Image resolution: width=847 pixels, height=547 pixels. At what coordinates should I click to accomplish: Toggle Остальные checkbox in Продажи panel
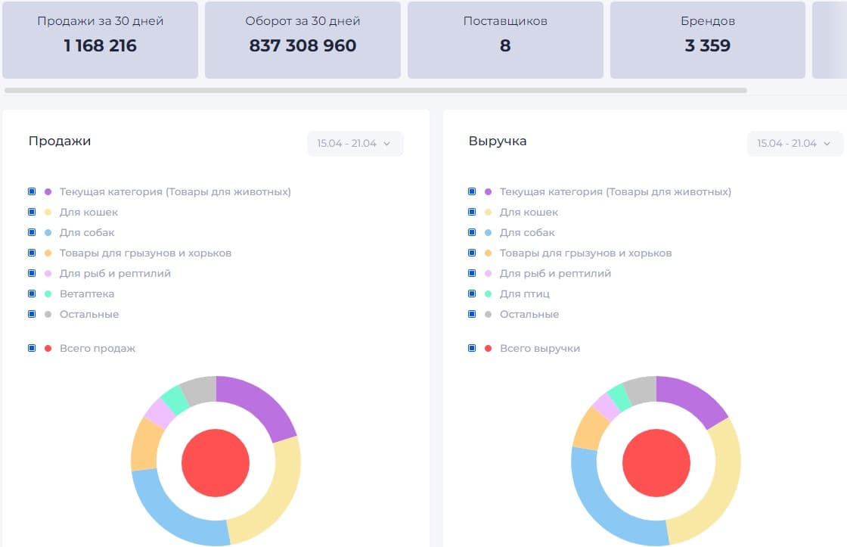point(32,315)
